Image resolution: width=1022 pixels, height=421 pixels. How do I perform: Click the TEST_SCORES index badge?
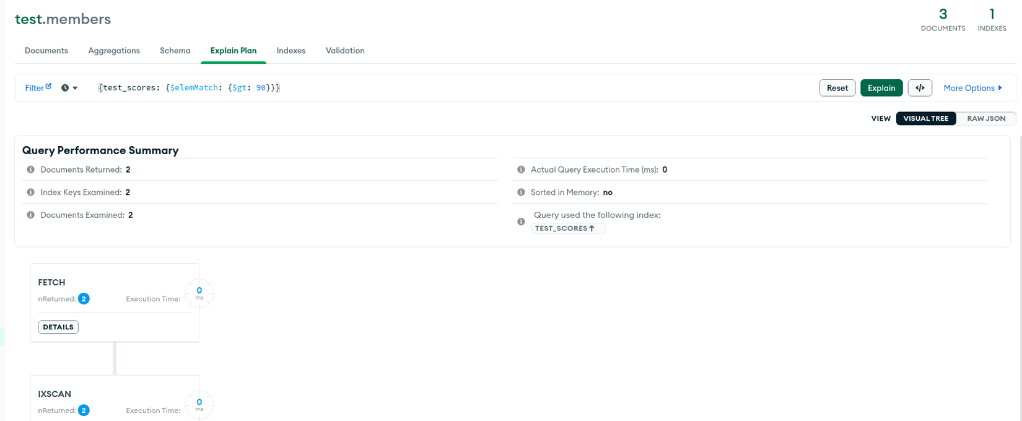point(568,228)
